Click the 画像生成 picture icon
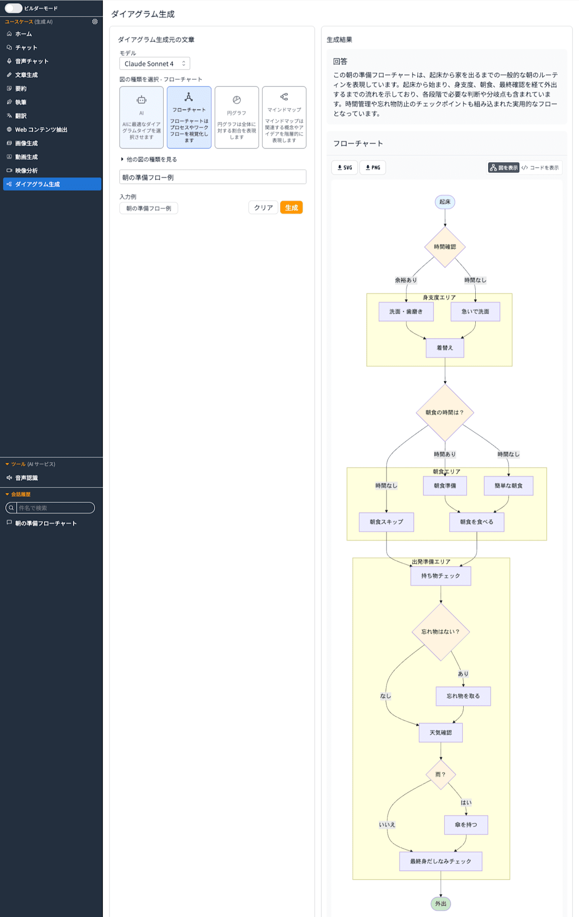The image size is (579, 917). coord(9,143)
